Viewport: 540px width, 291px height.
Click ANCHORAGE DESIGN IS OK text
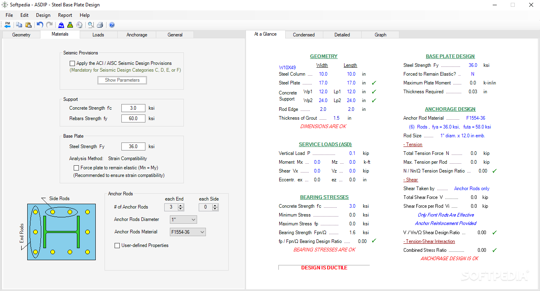449,259
